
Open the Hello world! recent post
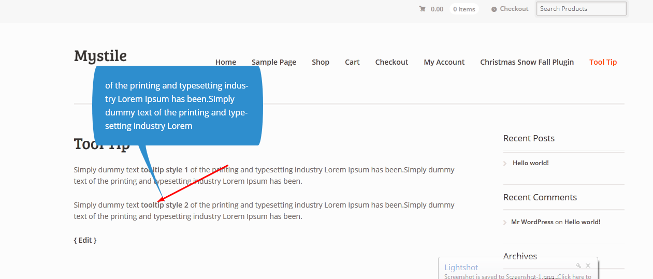[531, 163]
